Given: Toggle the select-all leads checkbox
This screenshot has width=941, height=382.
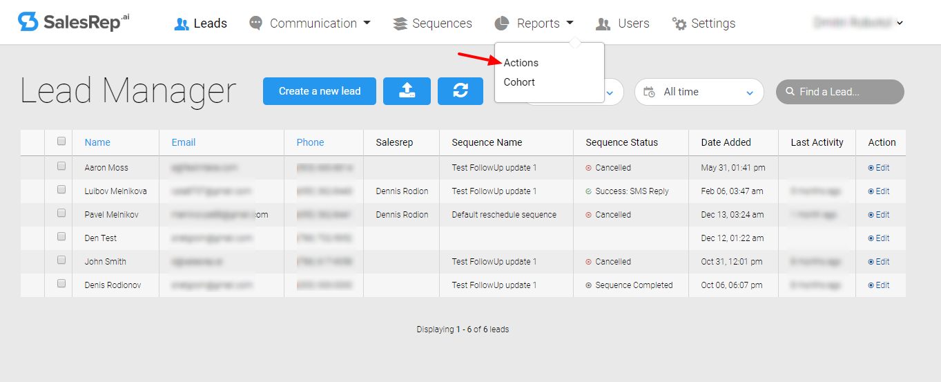Looking at the screenshot, I should (x=61, y=141).
